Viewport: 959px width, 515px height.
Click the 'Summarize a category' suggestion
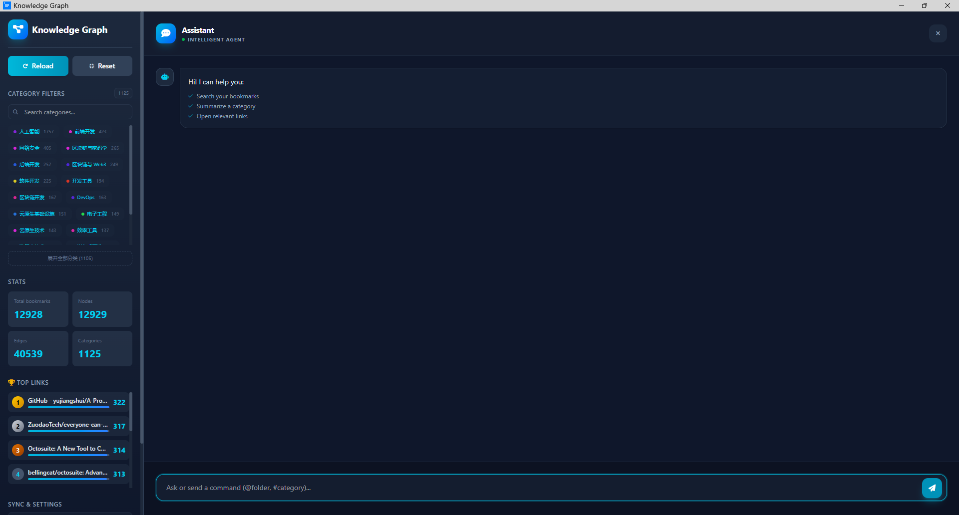point(226,106)
